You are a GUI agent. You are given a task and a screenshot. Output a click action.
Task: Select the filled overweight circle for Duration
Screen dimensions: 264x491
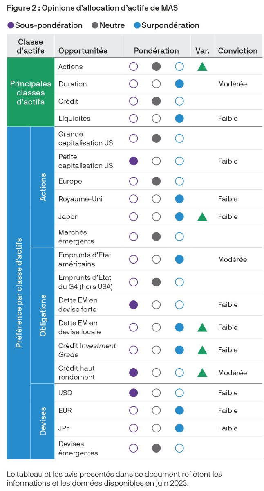[x=179, y=84]
